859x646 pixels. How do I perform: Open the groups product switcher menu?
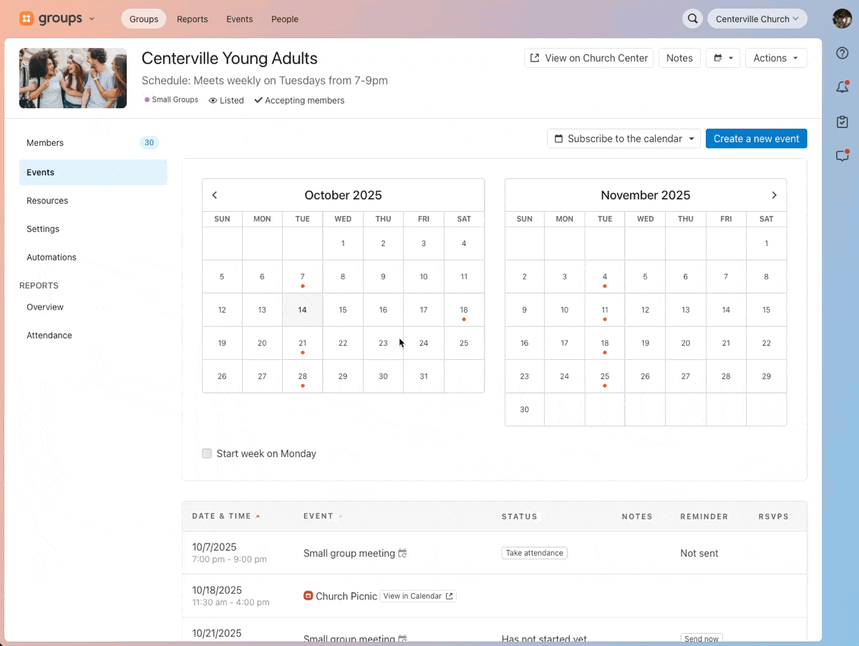click(x=57, y=19)
